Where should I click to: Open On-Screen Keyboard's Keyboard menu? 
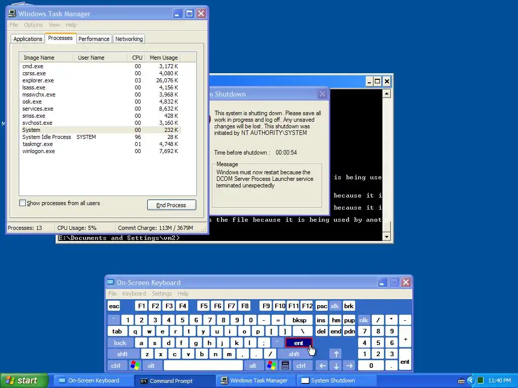pos(134,294)
